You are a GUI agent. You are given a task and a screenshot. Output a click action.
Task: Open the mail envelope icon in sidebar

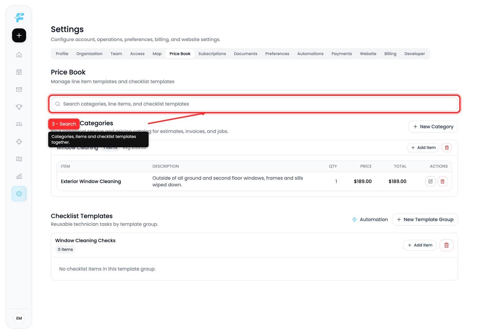(19, 89)
